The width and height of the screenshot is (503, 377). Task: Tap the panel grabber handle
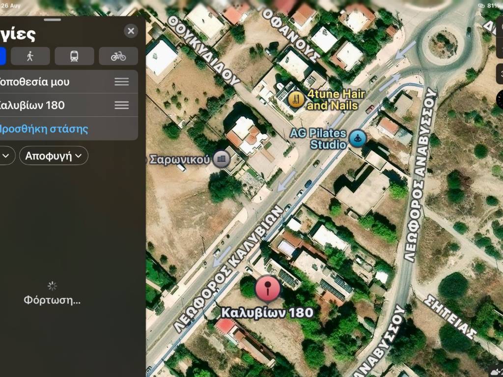pyautogui.click(x=53, y=20)
